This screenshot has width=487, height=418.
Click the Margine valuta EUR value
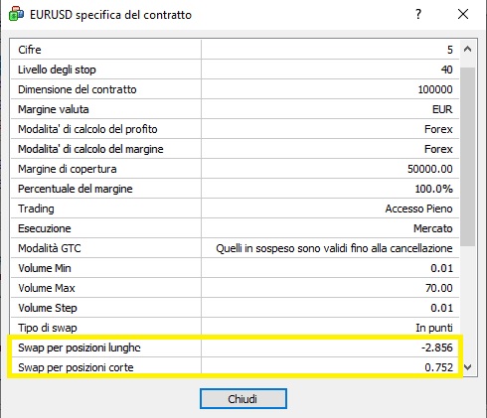442,109
